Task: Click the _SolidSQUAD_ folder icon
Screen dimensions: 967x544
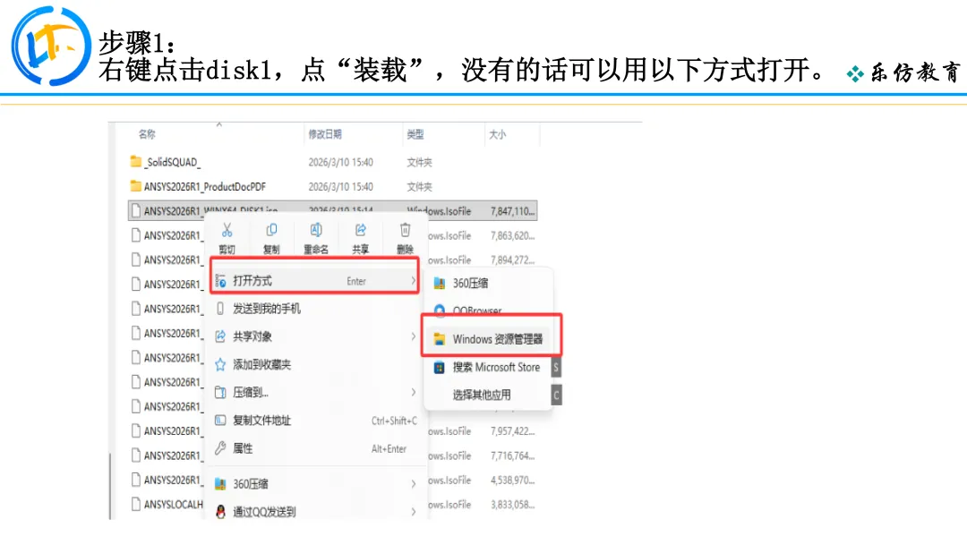Action: tap(136, 161)
